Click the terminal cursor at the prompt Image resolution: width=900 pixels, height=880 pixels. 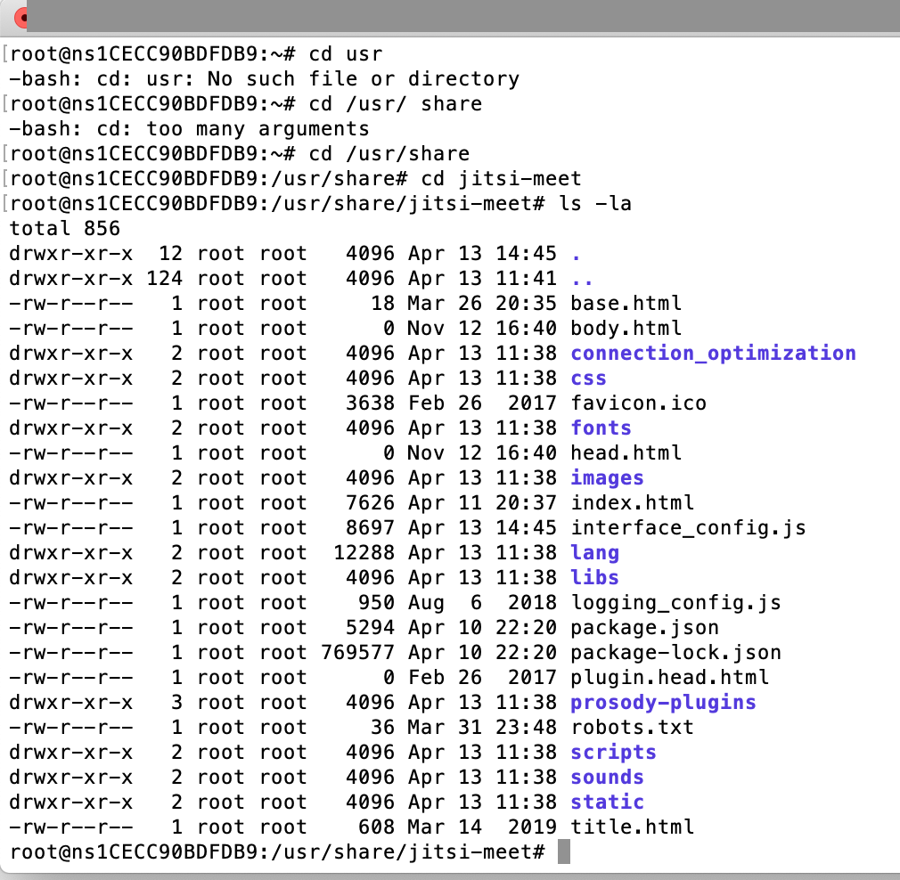(x=563, y=852)
